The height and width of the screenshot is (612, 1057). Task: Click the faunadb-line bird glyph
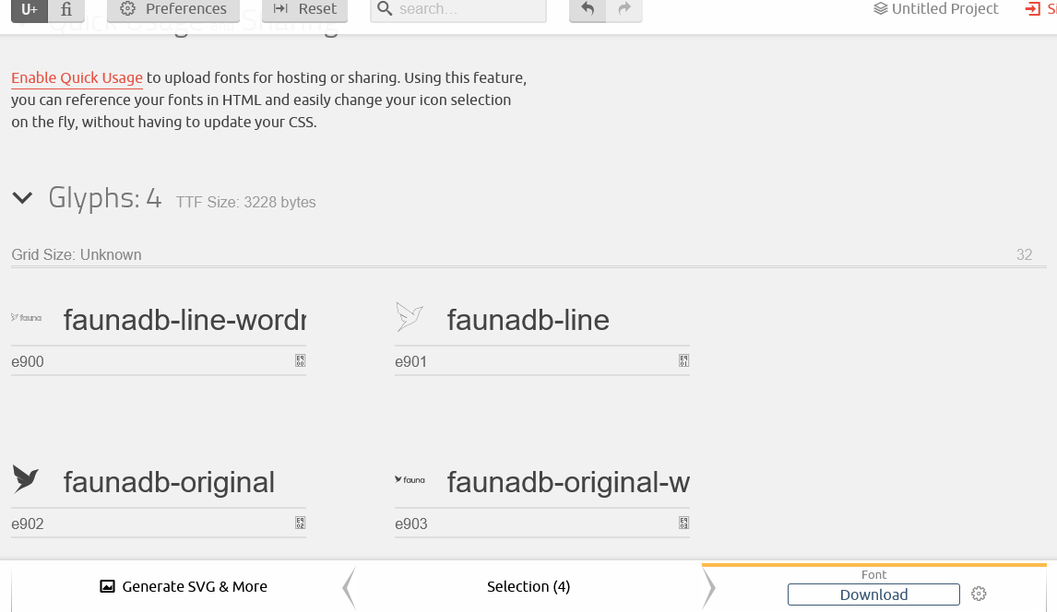pyautogui.click(x=410, y=316)
